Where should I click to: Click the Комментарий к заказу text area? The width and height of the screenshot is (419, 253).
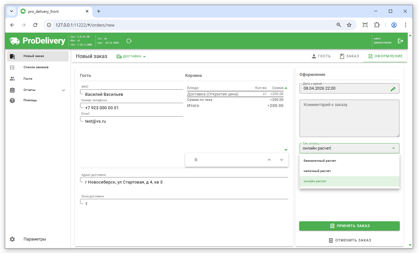[349, 118]
